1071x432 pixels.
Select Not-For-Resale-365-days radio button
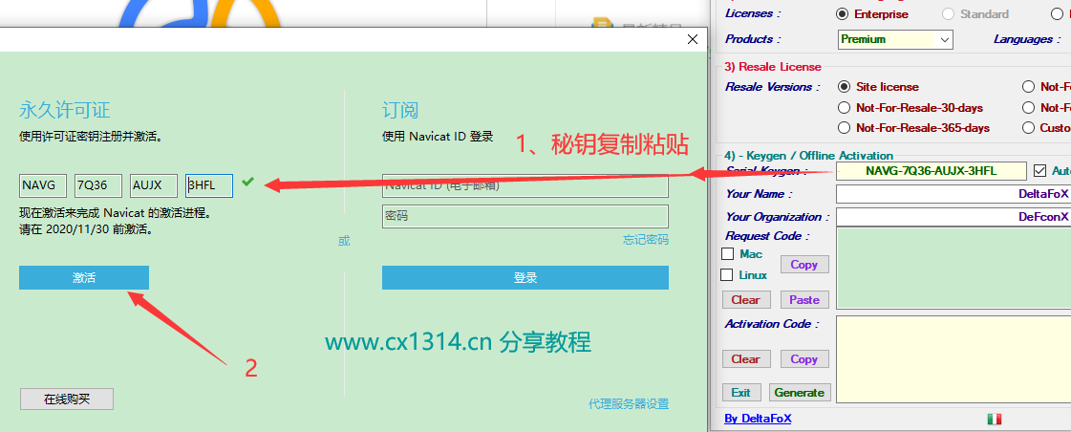click(844, 128)
